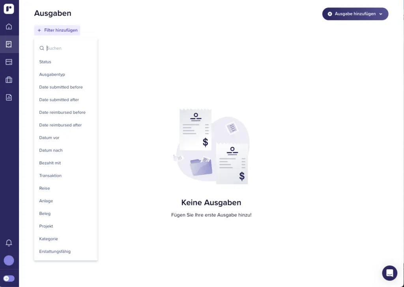
Task: Pick the Kategorie filter entry
Action: point(49,239)
